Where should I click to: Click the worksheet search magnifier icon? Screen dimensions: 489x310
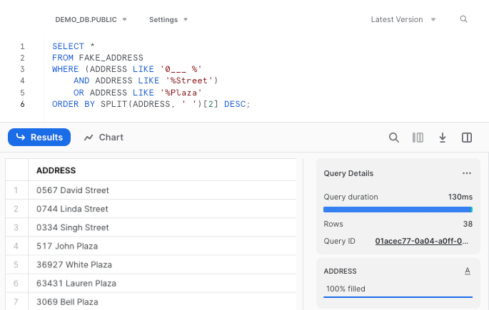tap(464, 19)
